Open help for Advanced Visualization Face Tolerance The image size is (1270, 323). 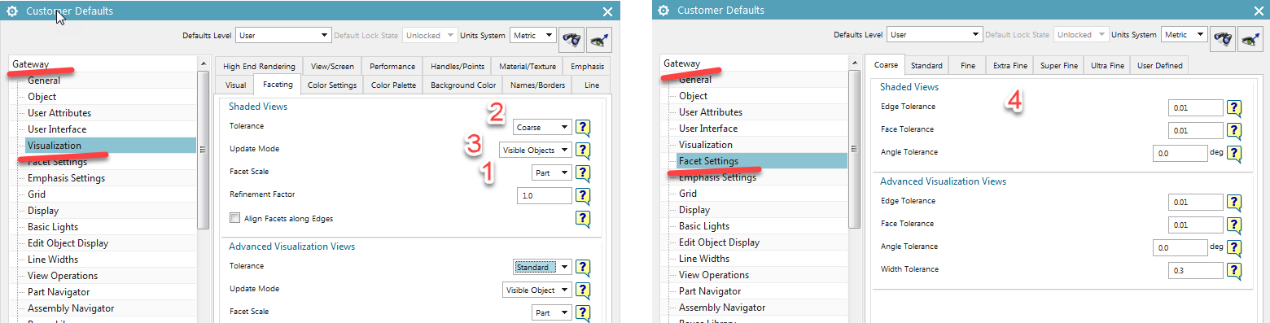(x=1234, y=225)
